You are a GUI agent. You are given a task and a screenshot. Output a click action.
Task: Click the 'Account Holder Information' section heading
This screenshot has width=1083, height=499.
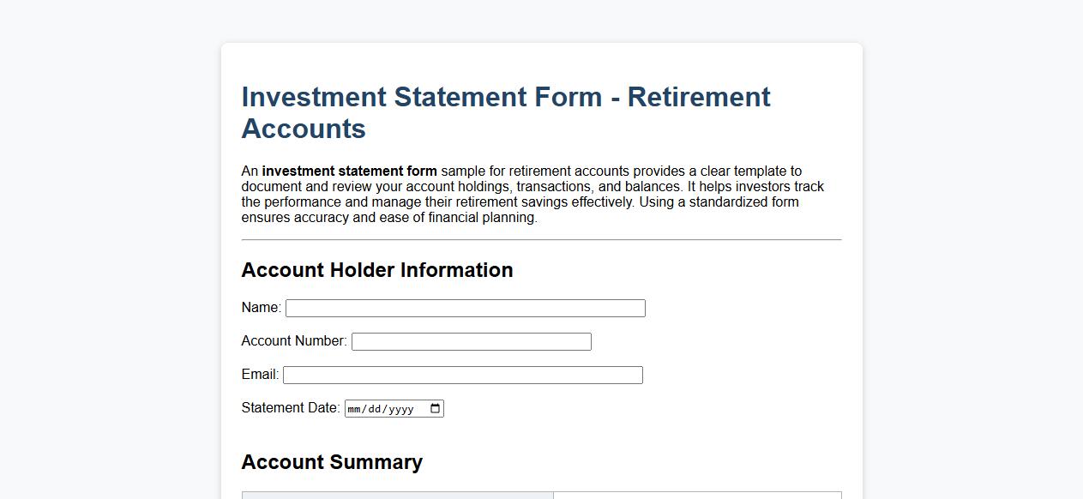point(376,270)
